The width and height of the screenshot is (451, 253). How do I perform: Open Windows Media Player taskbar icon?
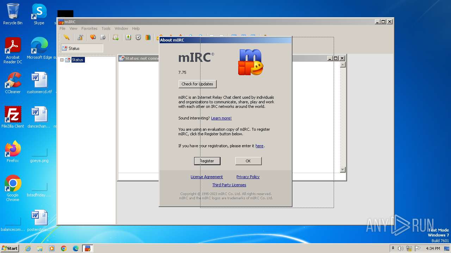coord(52,248)
